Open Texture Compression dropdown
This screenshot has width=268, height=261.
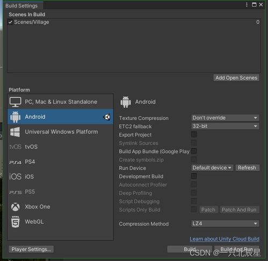(225, 118)
